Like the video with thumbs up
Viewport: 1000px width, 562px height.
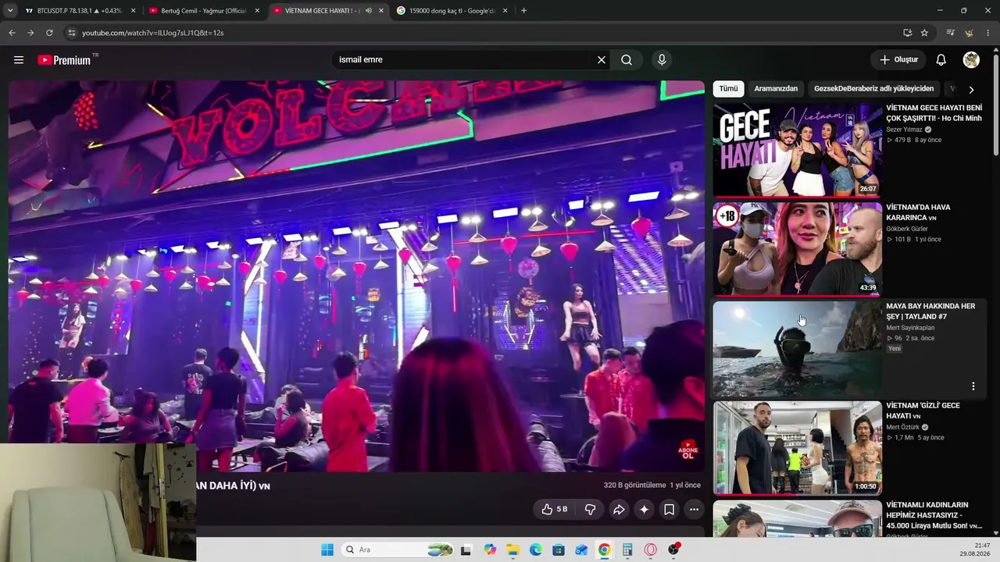[555, 510]
